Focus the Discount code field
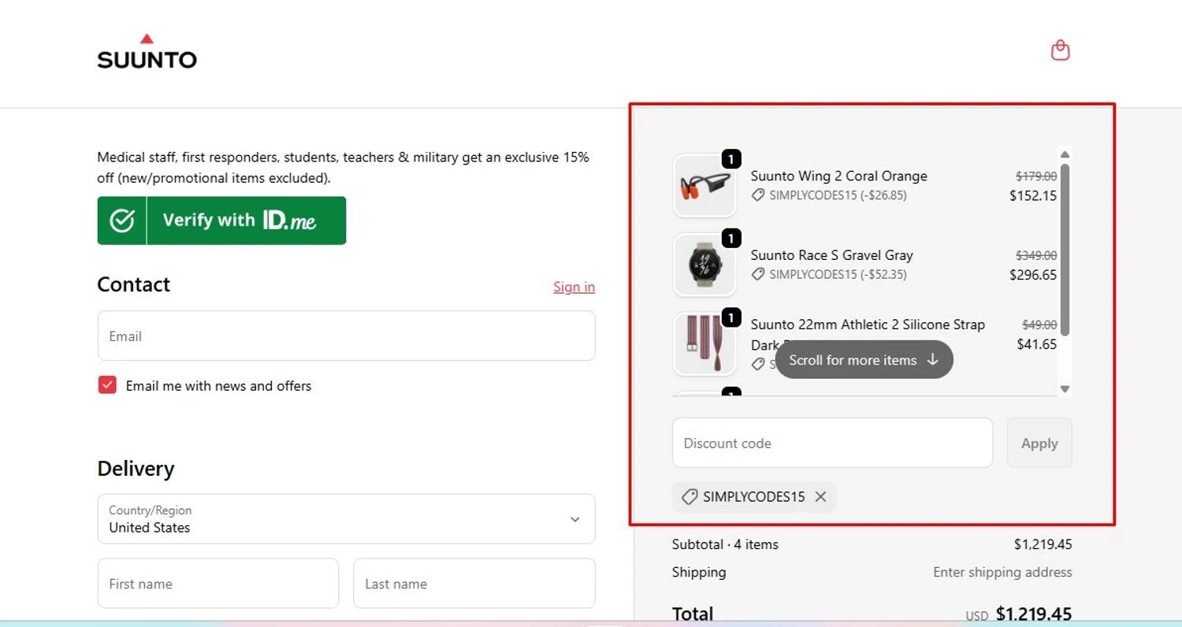 (832, 443)
